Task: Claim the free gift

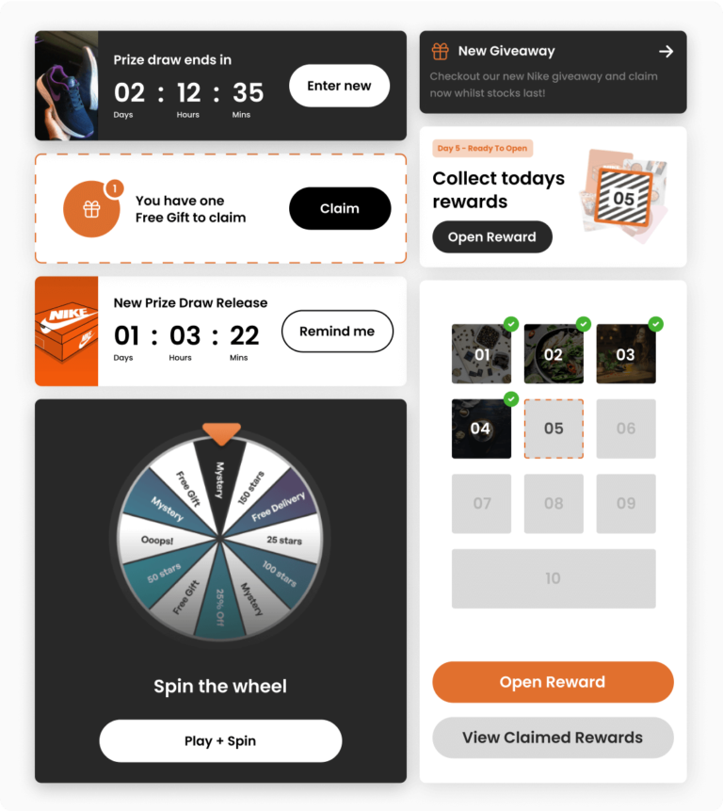Action: [340, 208]
